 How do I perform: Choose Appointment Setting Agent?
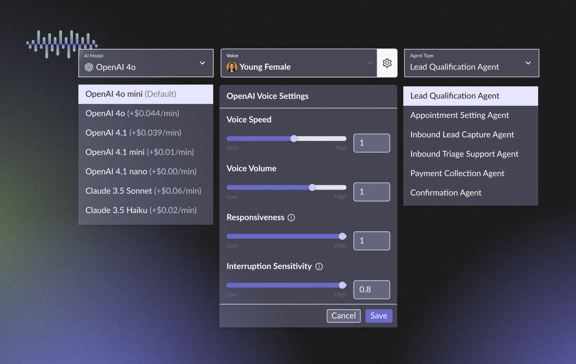pos(471,115)
